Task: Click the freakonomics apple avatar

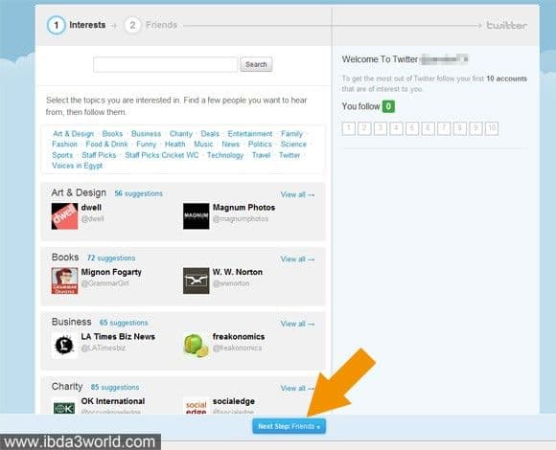Action: pos(197,346)
